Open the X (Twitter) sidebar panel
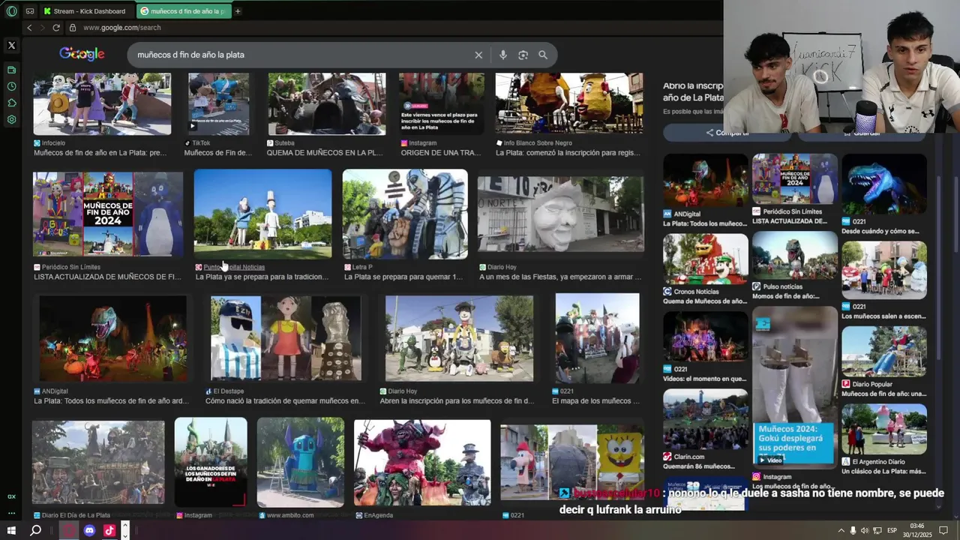The height and width of the screenshot is (540, 960). [11, 46]
